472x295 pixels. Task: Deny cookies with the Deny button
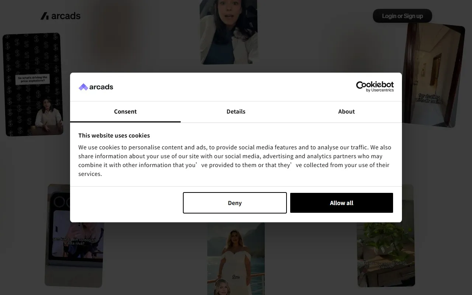tap(235, 203)
